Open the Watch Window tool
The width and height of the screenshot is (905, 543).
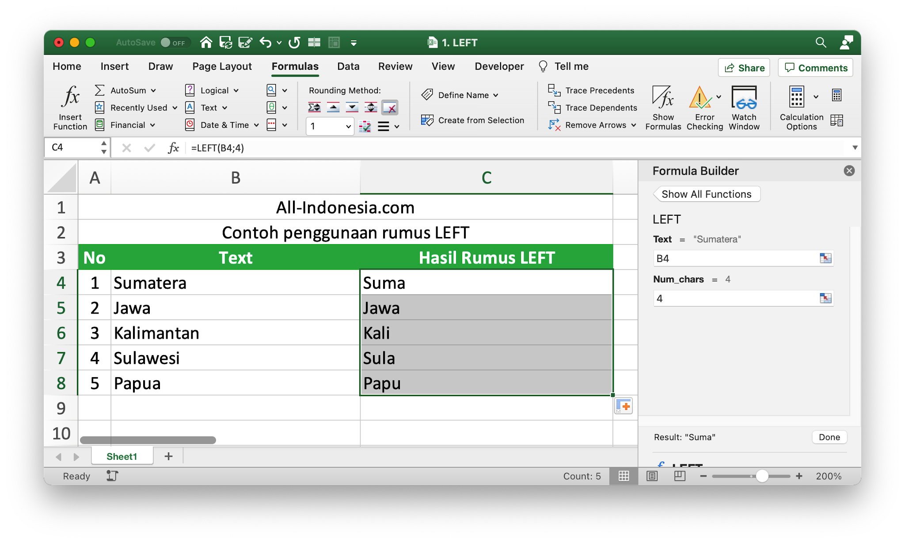(x=744, y=98)
